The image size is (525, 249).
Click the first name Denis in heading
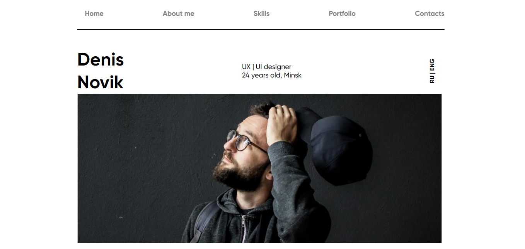tap(101, 60)
